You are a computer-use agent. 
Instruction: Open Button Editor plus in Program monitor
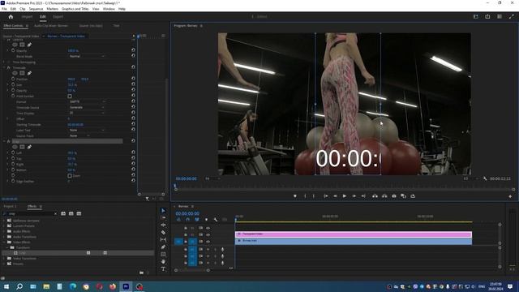click(510, 196)
